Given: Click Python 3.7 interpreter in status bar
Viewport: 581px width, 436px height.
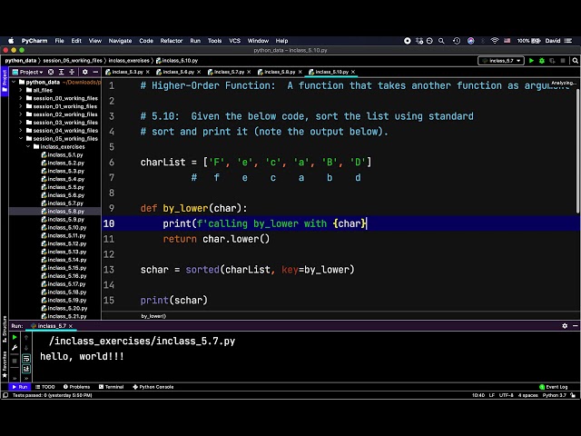Looking at the screenshot, I should (555, 396).
